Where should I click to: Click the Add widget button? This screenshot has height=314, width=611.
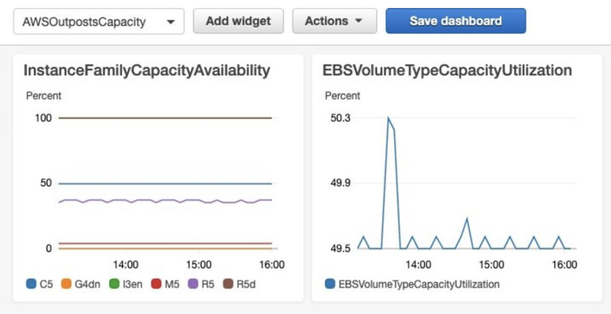(238, 21)
